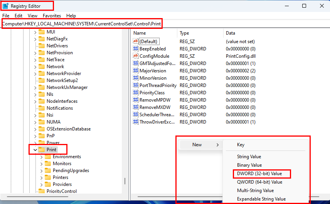Click the Name column header
This screenshot has width=330, height=204.
tap(140, 33)
